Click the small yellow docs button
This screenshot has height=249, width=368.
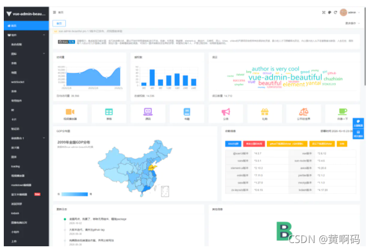pos(342,144)
